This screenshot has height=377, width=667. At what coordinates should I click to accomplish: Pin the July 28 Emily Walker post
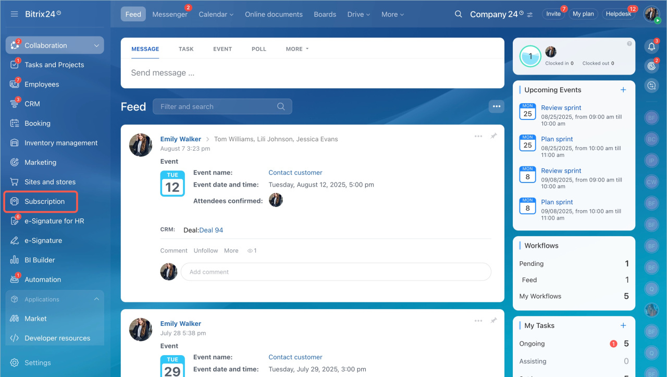click(x=493, y=321)
